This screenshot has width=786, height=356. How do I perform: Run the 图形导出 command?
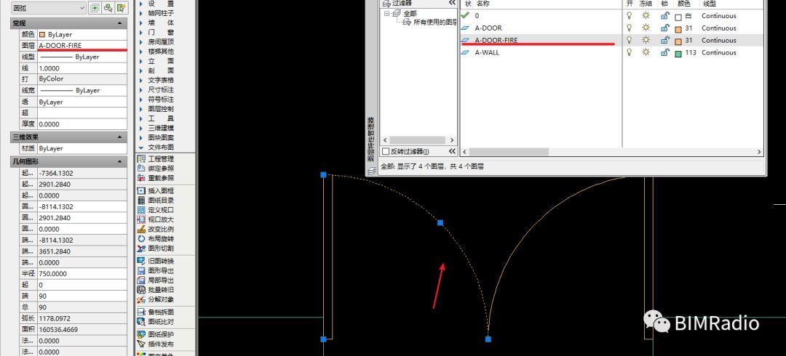[156, 270]
